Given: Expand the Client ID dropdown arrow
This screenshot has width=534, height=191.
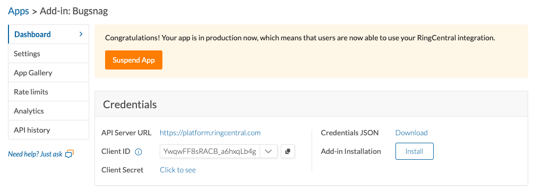Looking at the screenshot, I should point(269,152).
